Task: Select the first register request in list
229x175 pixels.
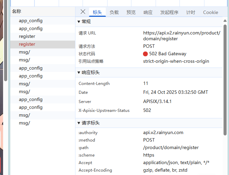Action: 27,37
